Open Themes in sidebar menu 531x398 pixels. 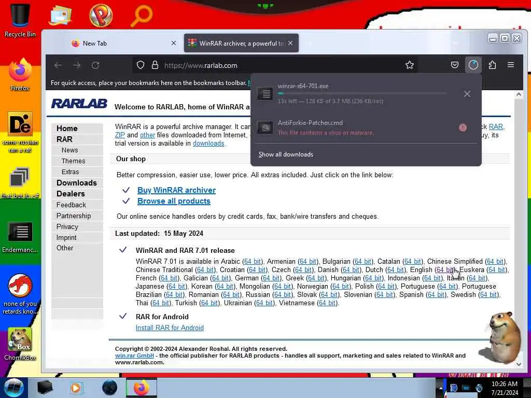pos(73,161)
